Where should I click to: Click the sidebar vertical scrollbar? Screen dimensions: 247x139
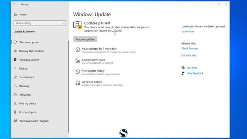point(68,86)
